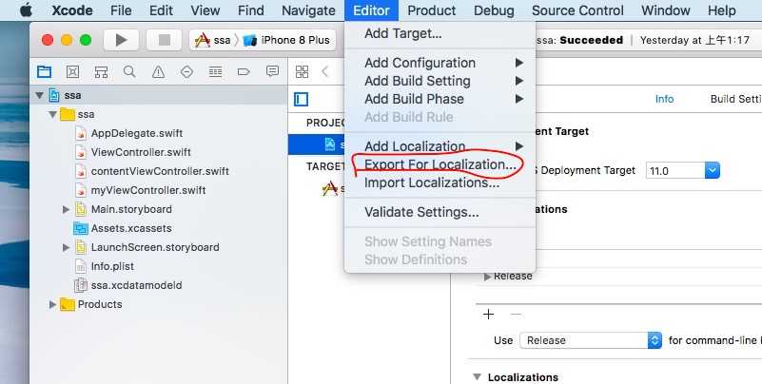Expand the Release configuration row
Viewport: 762px width, 384px height.
pos(487,277)
